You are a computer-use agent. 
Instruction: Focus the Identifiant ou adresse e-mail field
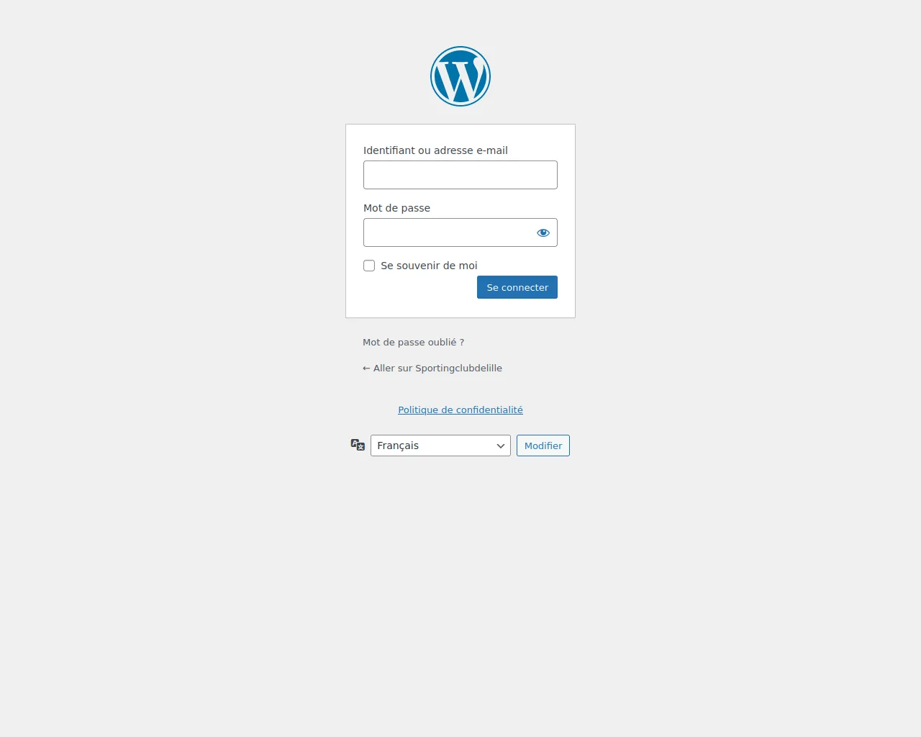coord(460,175)
